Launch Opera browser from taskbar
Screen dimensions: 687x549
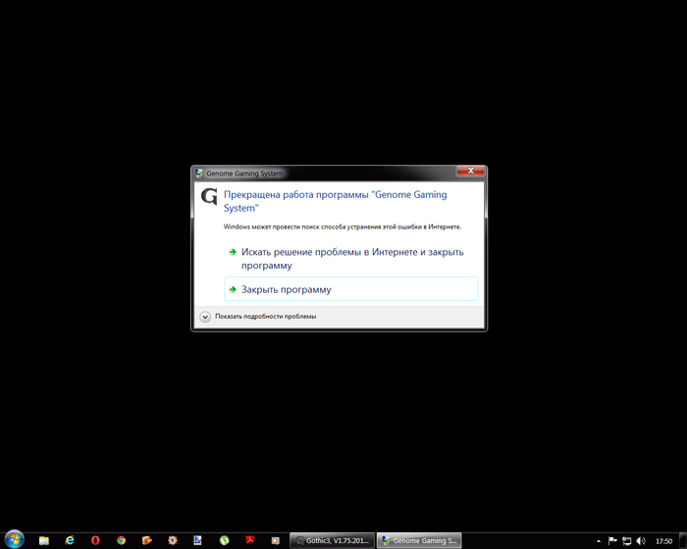[x=95, y=540]
